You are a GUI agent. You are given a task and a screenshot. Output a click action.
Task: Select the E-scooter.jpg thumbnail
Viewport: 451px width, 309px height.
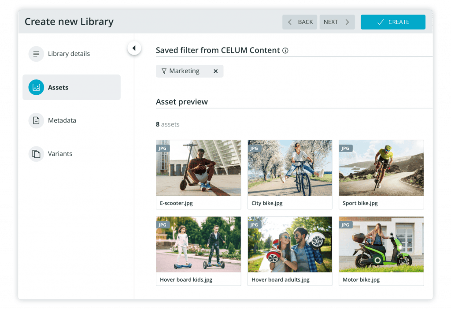click(198, 168)
